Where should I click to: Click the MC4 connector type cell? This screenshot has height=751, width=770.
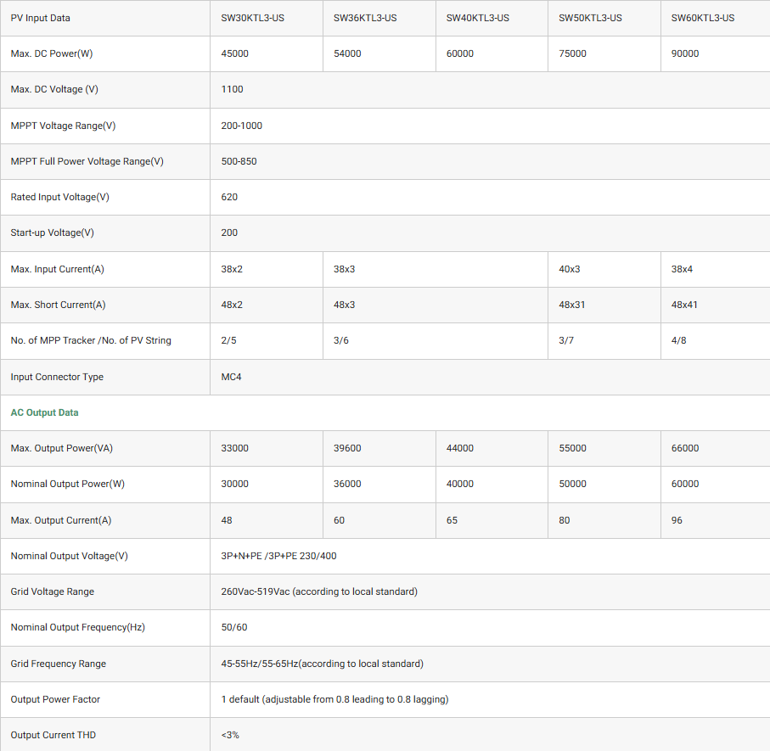[231, 377]
